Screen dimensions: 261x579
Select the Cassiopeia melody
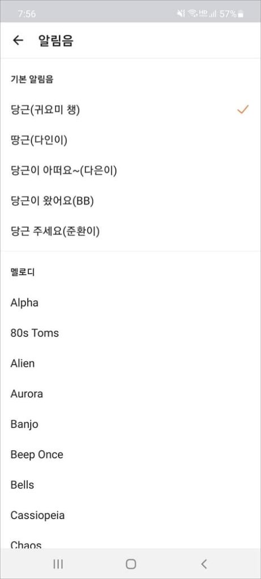click(130, 515)
